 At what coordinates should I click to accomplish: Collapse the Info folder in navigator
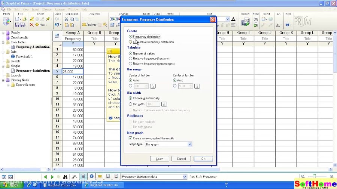3,52
